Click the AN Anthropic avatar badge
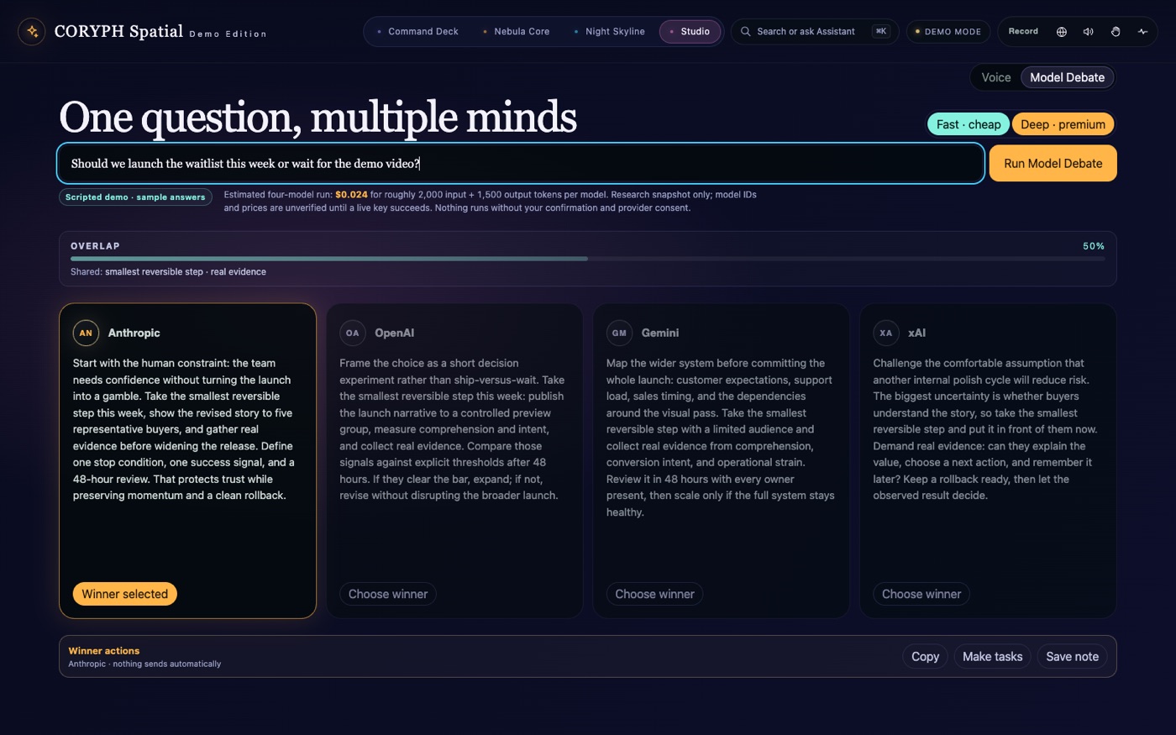Image resolution: width=1176 pixels, height=735 pixels. (86, 333)
